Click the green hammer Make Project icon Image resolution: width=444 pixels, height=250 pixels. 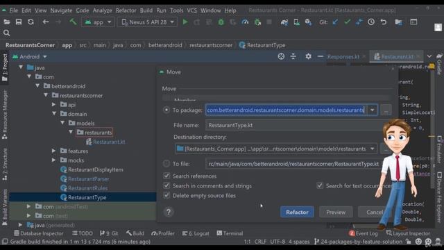click(x=73, y=22)
